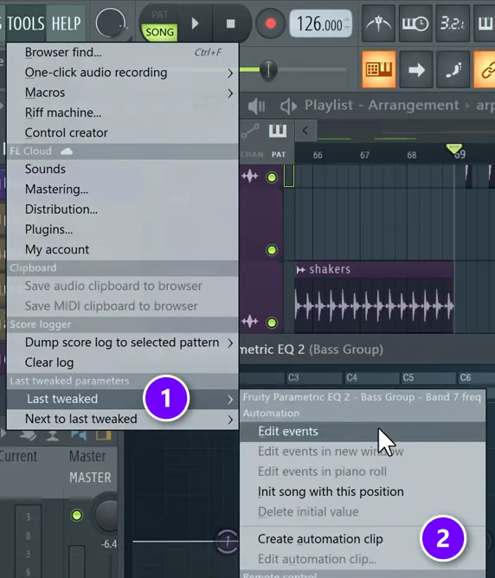
Task: Select Control creator
Action: [123, 132]
